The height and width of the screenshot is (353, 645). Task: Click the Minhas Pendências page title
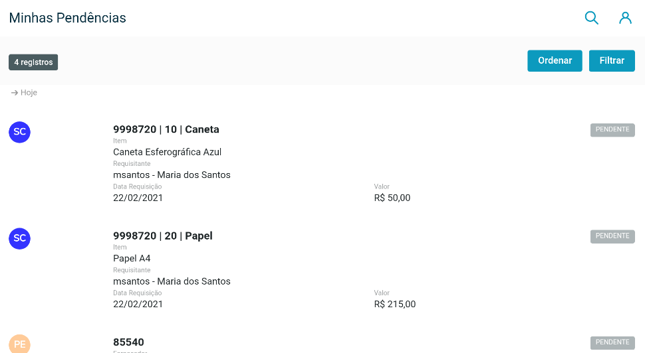coord(67,18)
